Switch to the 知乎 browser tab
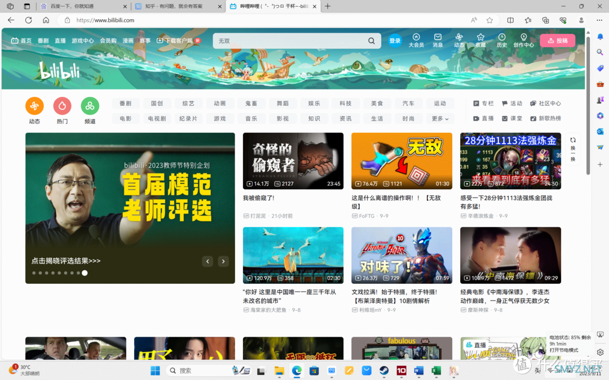609x380 pixels. click(x=178, y=6)
